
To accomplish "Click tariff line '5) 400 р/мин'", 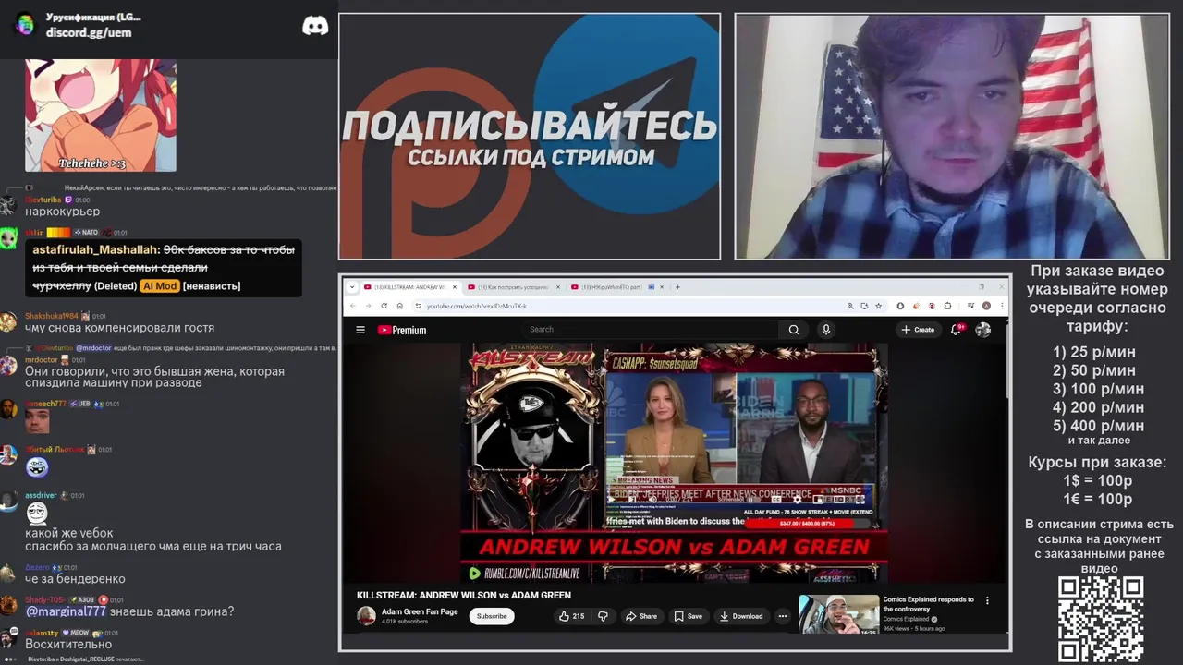I will coord(1098,426).
